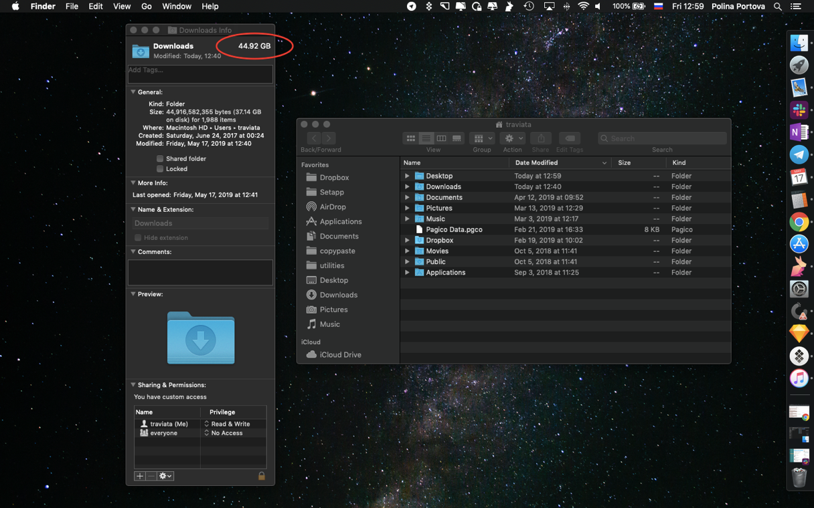
Task: Enable the Shared folder checkbox
Action: [160, 159]
